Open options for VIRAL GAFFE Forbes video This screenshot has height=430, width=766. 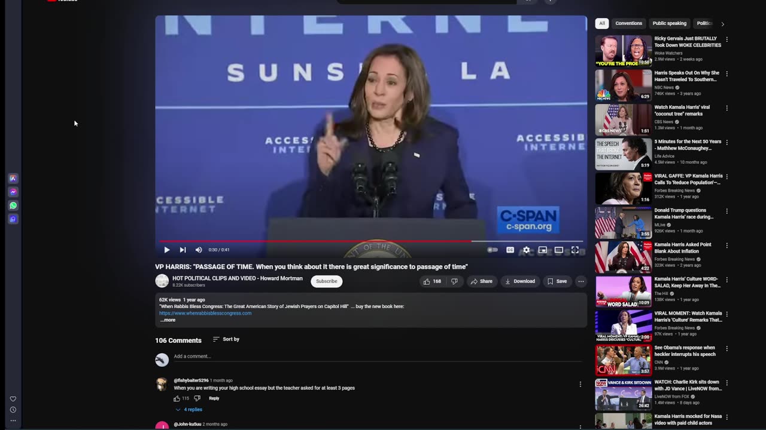[x=727, y=177]
